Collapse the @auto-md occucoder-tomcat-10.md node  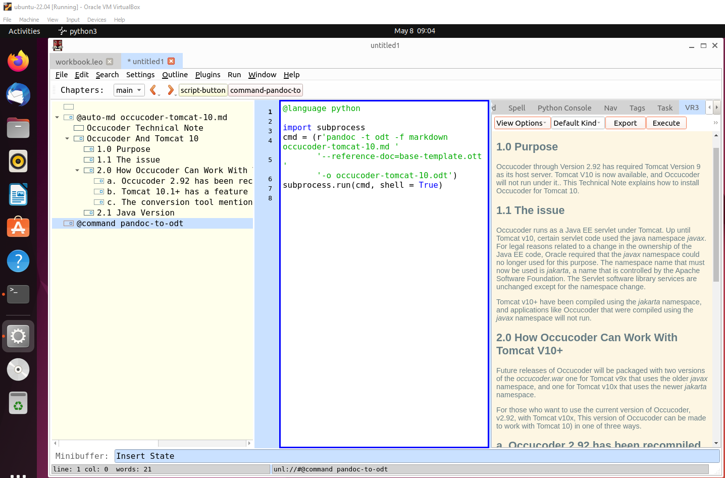pyautogui.click(x=57, y=118)
